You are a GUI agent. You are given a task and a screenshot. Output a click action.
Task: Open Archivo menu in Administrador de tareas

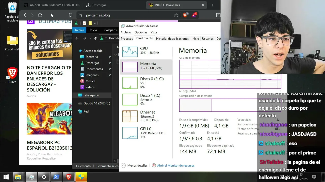(126, 32)
